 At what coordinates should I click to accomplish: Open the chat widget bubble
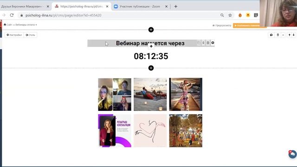click(292, 154)
